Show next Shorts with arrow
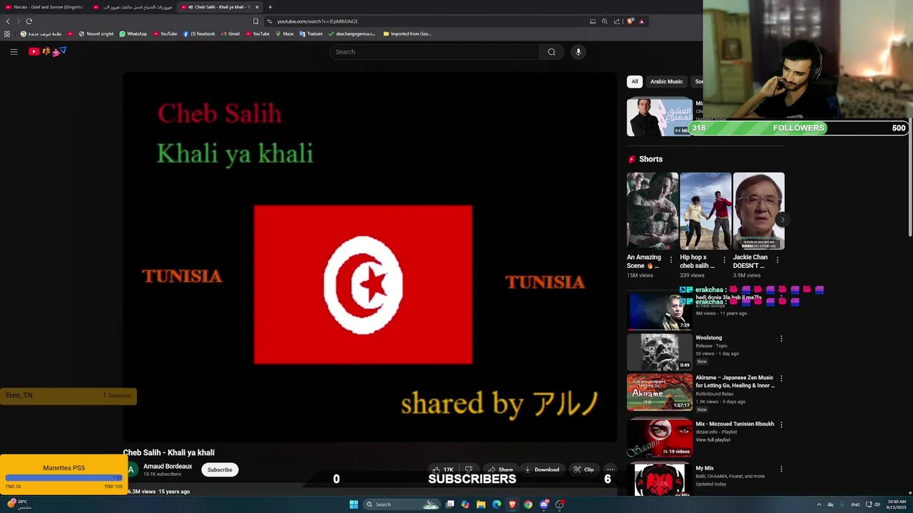 pyautogui.click(x=782, y=219)
